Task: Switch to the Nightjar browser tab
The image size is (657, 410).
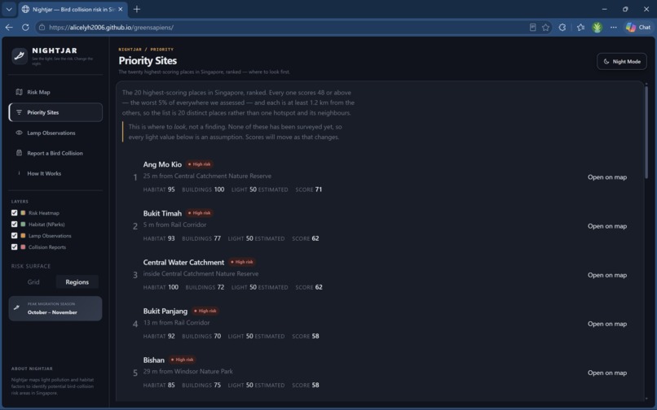Action: coord(72,9)
